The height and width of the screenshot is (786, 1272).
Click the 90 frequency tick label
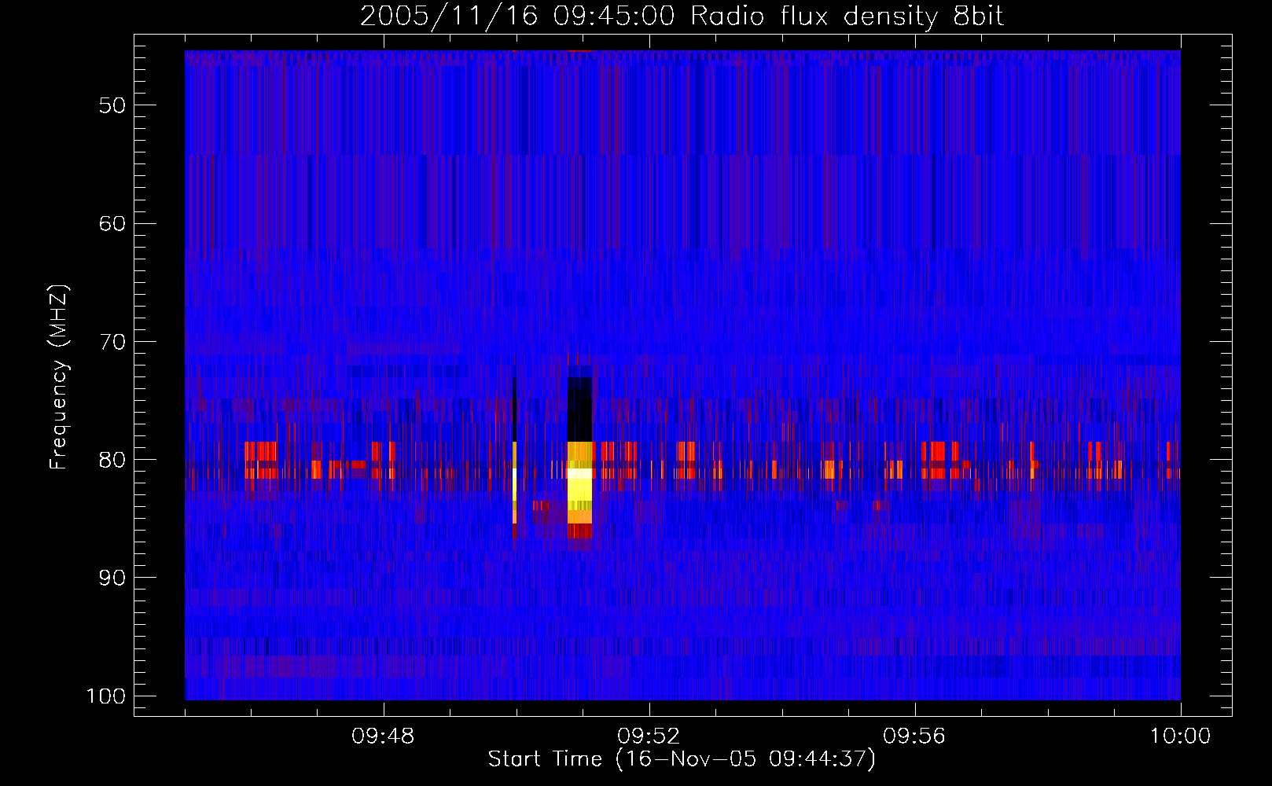tap(112, 578)
